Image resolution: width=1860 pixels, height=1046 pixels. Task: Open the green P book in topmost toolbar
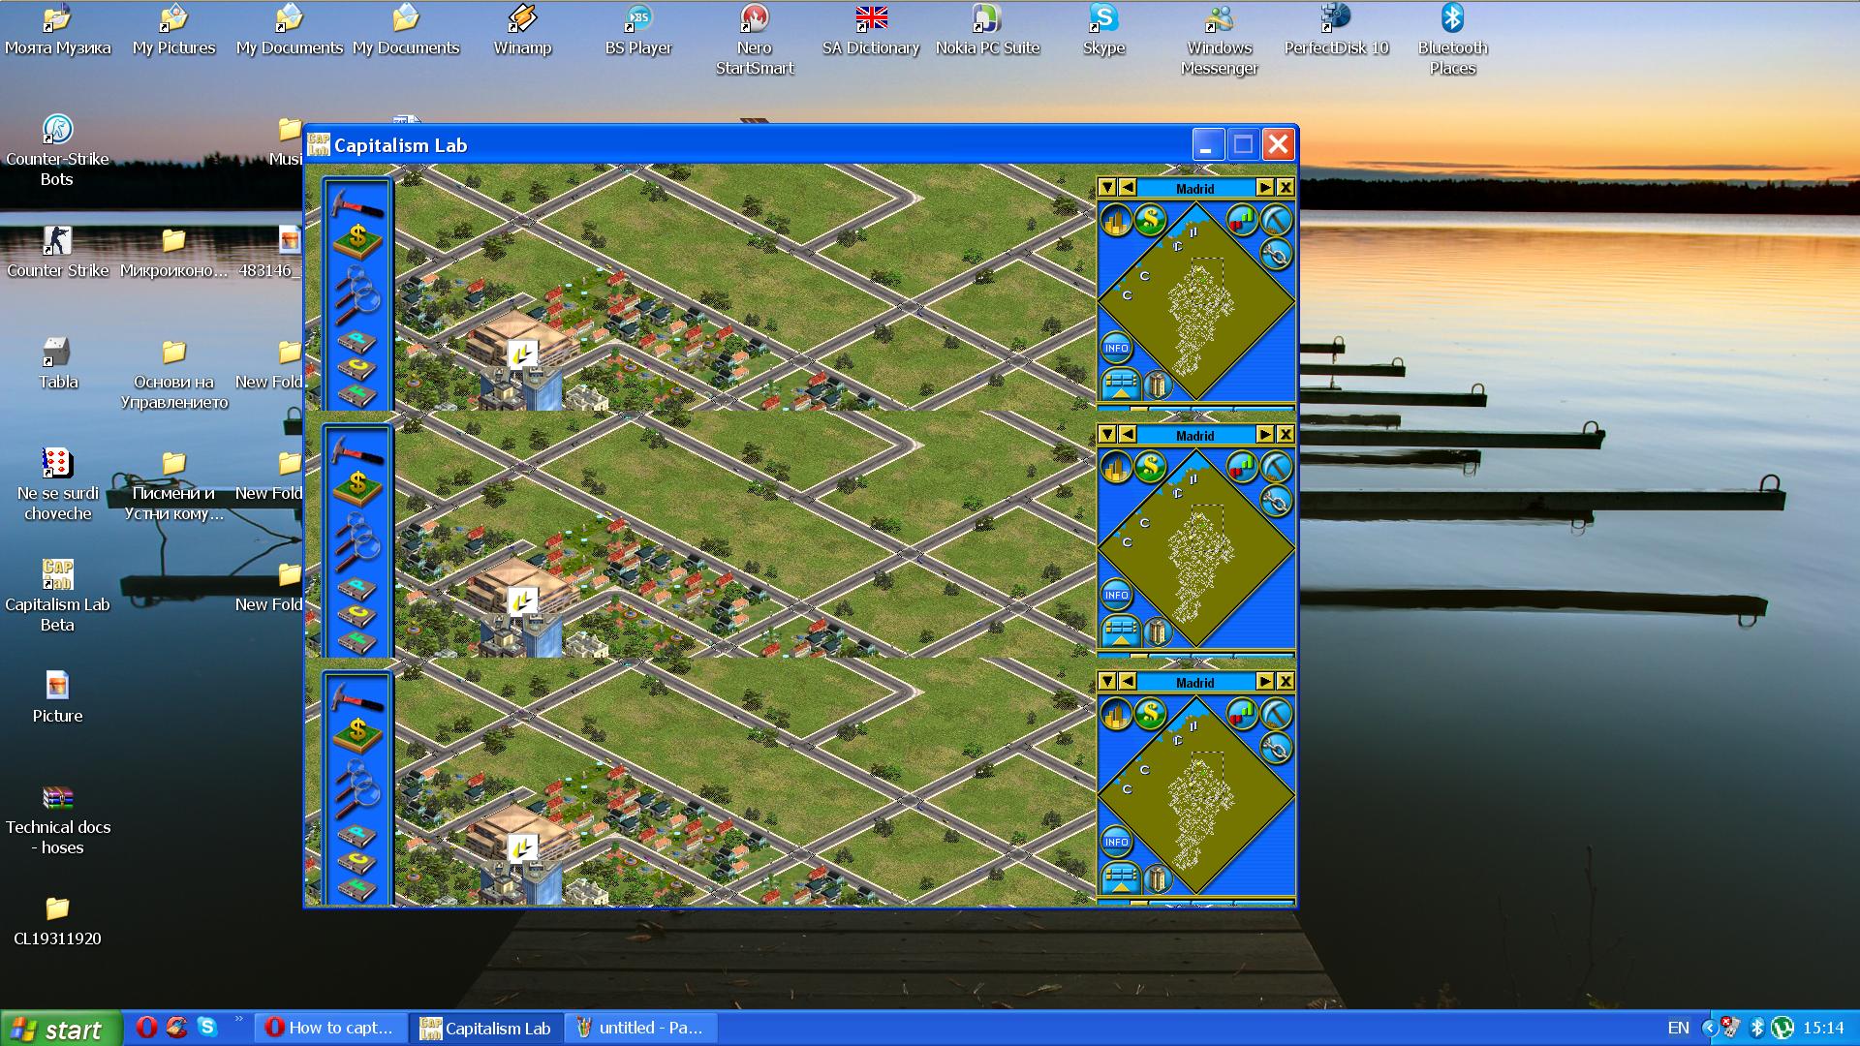pyautogui.click(x=356, y=340)
